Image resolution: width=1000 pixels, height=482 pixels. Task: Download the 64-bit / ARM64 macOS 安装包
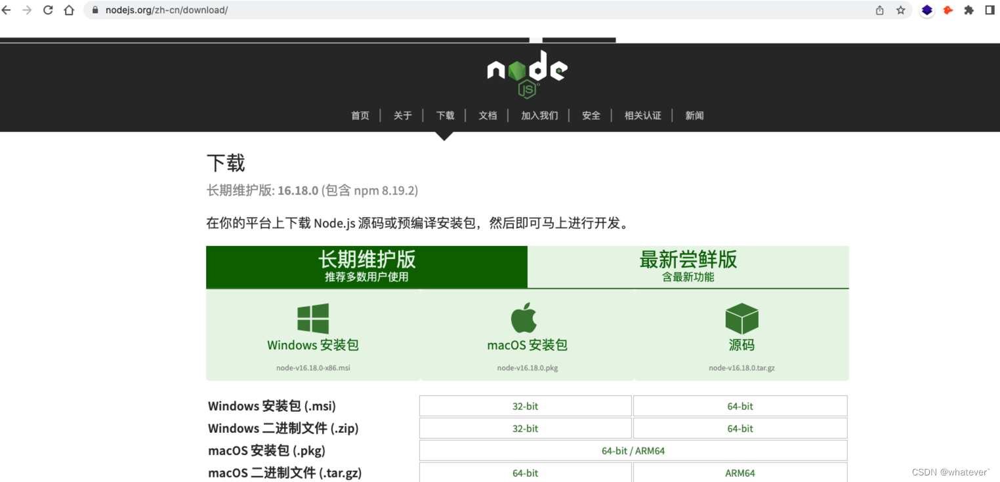pyautogui.click(x=633, y=450)
